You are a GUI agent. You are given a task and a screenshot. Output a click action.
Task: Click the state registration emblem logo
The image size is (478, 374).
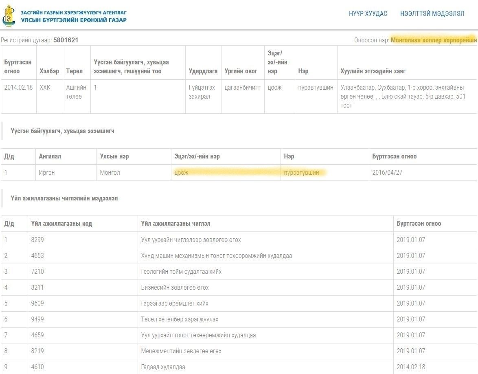[9, 15]
